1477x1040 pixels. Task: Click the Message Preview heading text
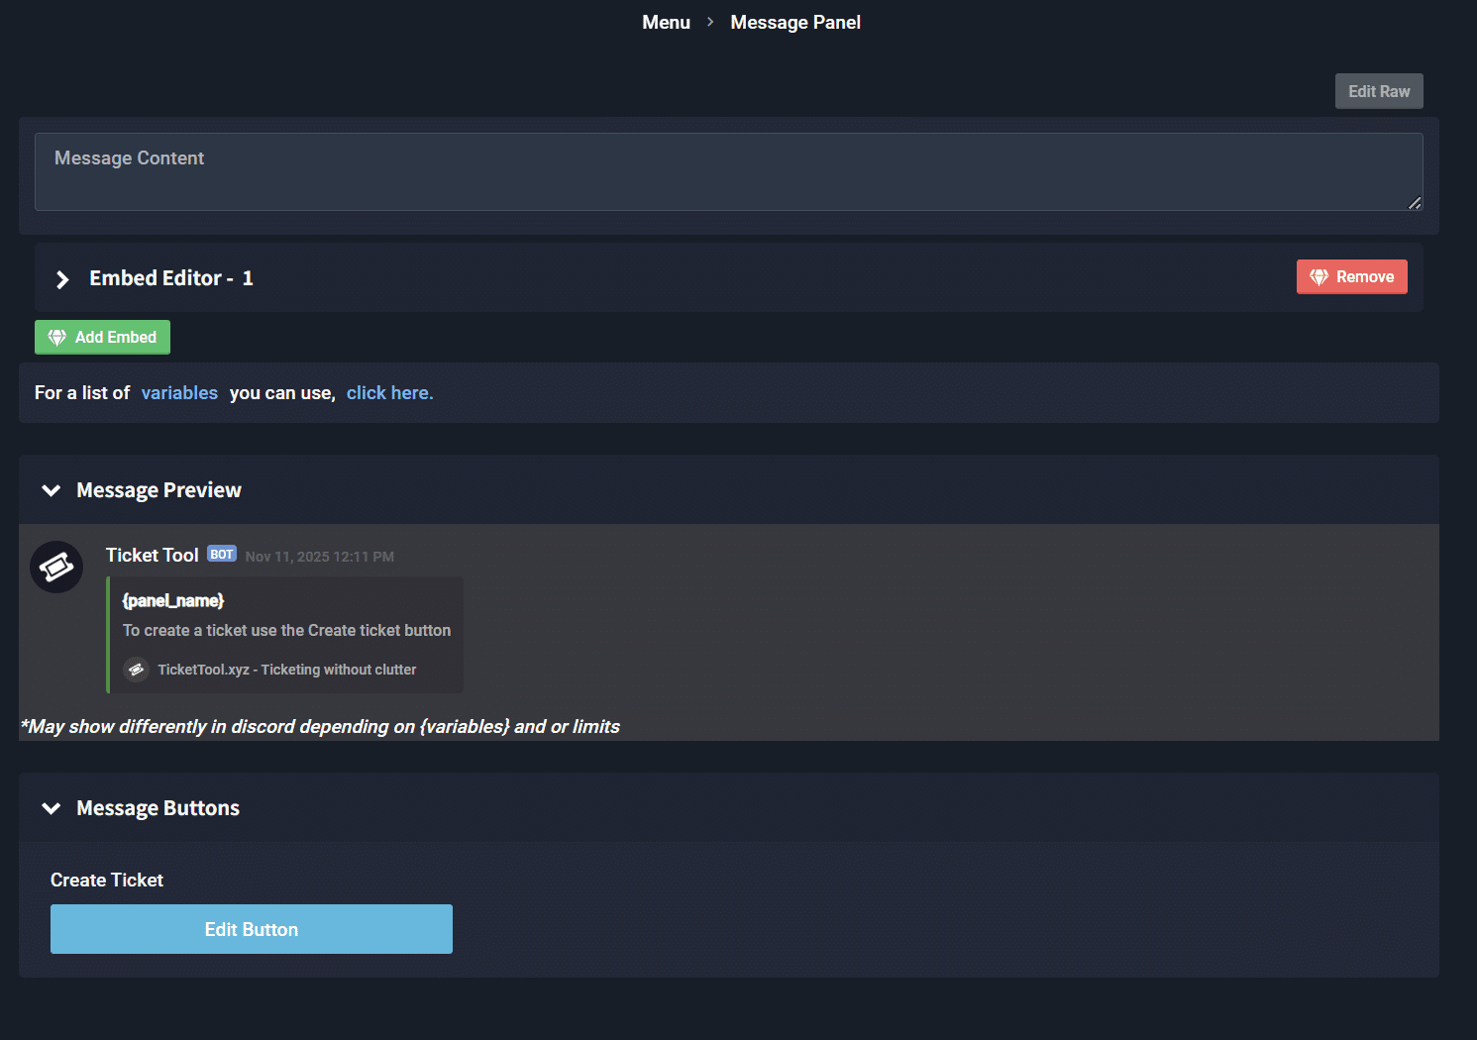tap(158, 490)
